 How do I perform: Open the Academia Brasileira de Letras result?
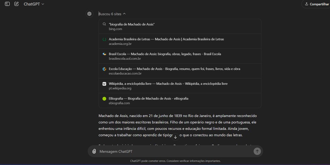[x=180, y=41]
